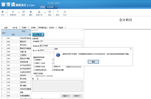Viewport: 151px width, 99px height.
Task: Click the 打印 printer icon
Action: pyautogui.click(x=3, y=12)
